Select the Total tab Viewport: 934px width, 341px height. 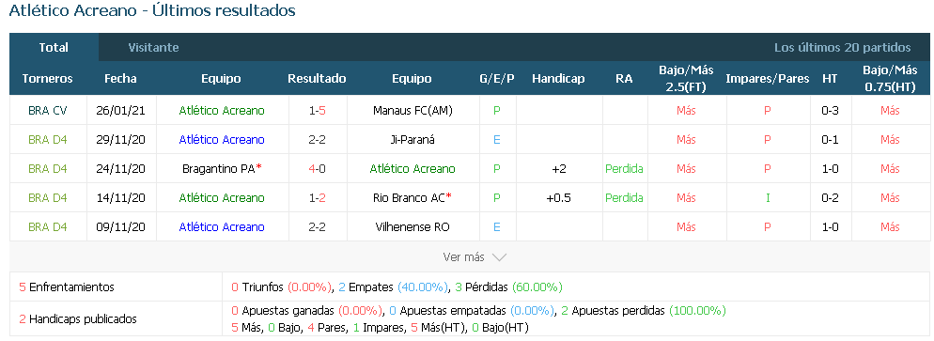[54, 48]
